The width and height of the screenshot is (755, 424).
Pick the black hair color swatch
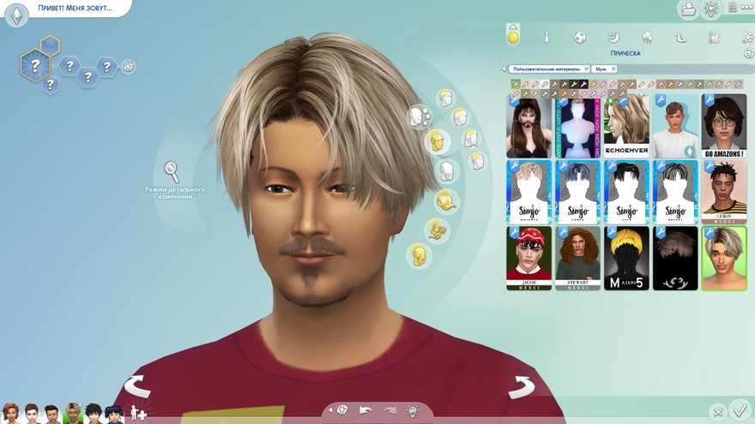pos(584,84)
